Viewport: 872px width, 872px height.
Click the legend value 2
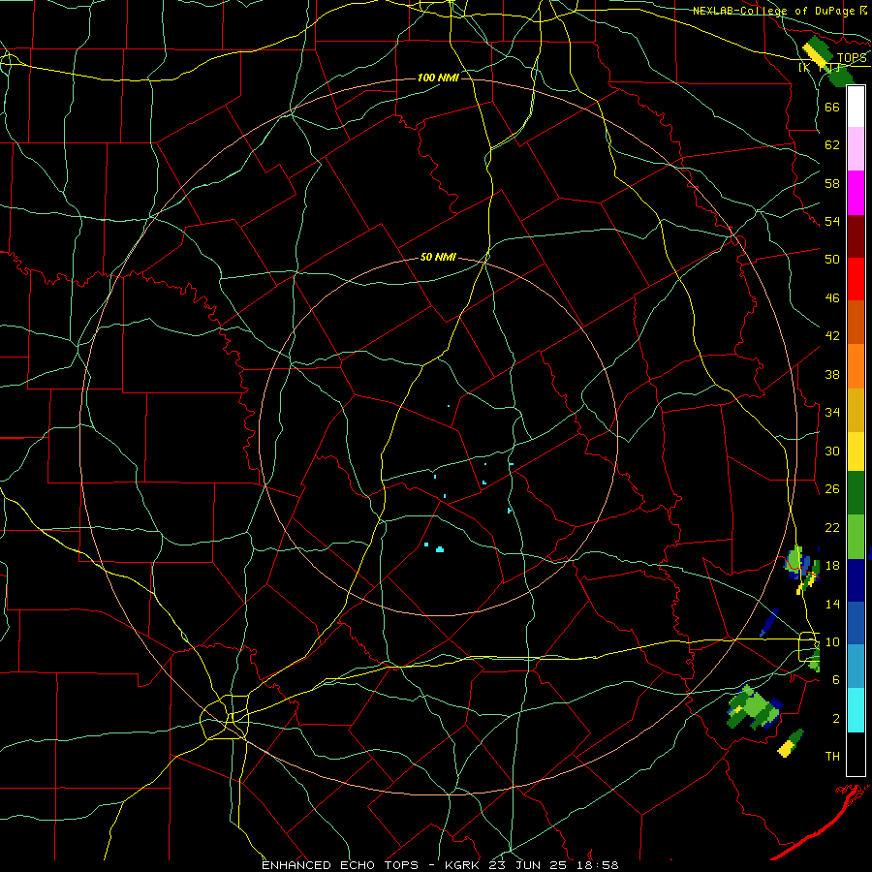pos(836,719)
